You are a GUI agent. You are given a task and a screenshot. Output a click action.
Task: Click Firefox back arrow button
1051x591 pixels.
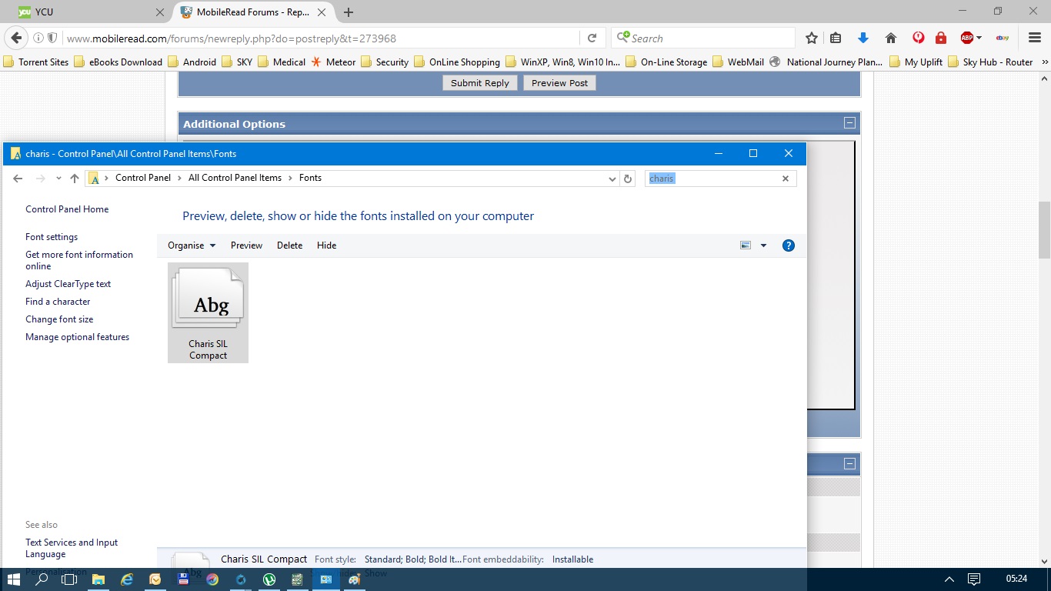point(16,38)
